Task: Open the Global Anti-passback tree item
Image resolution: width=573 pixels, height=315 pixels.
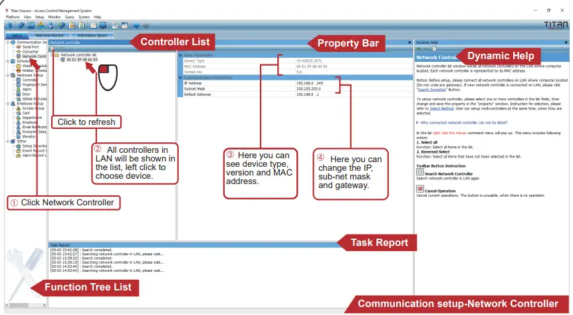Action: (31, 98)
